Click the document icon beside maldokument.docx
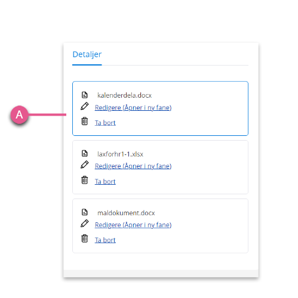The image size is (298, 298). coord(85,212)
